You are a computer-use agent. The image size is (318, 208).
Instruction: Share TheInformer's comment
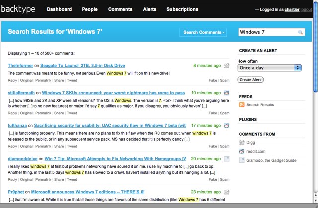[x=59, y=80]
